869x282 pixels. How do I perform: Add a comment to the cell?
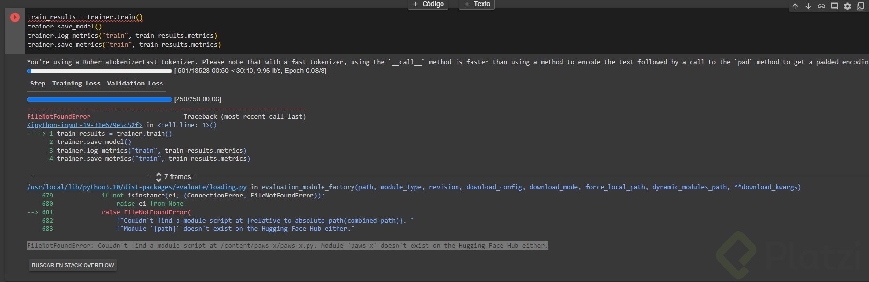tap(834, 6)
